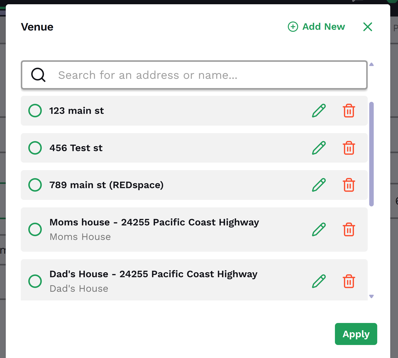Edit the 123 main st venue
Screen dimensions: 398x358
pyautogui.click(x=319, y=111)
